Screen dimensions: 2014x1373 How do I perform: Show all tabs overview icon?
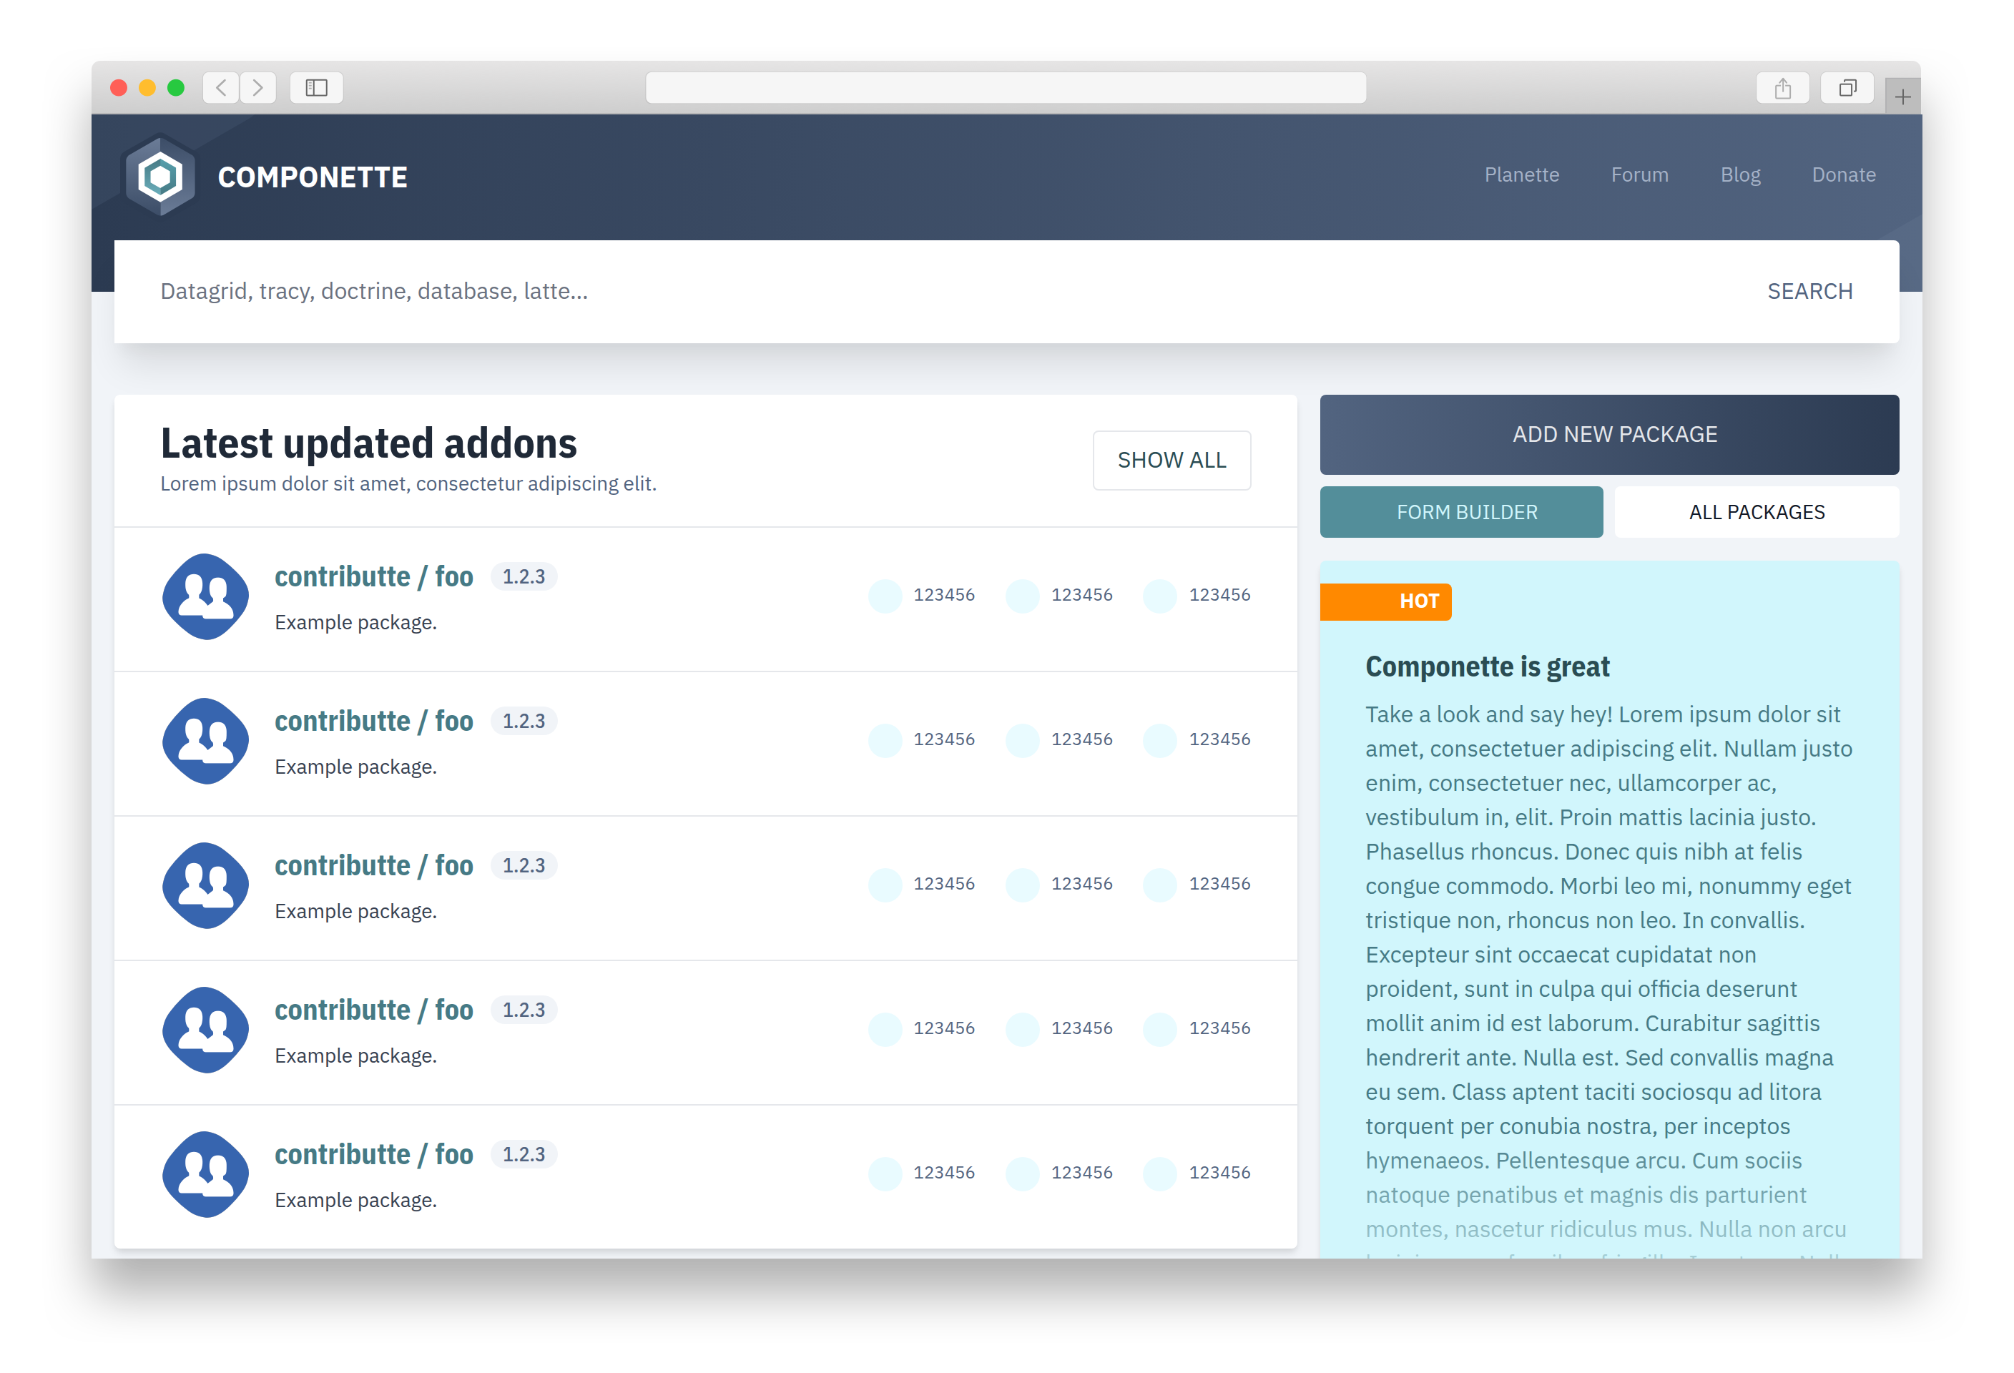pyautogui.click(x=1847, y=89)
